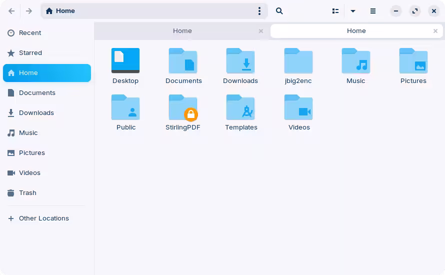This screenshot has height=275, width=445.
Task: Go to Downloads in the sidebar
Action: [x=36, y=113]
